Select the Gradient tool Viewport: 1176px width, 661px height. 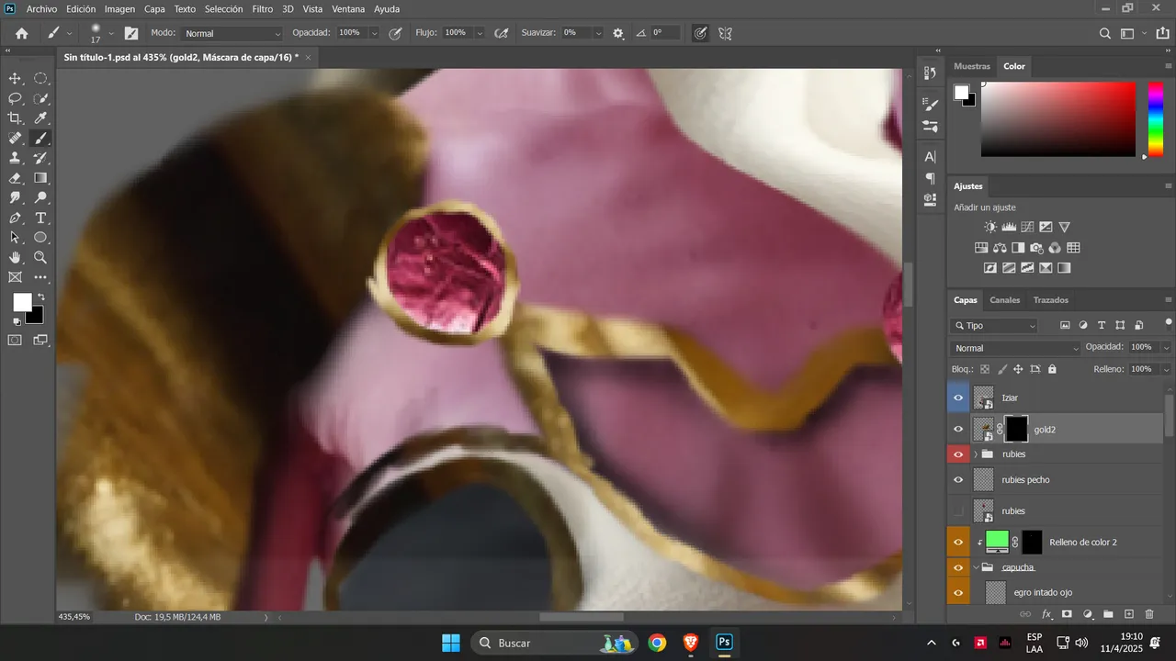coord(41,178)
